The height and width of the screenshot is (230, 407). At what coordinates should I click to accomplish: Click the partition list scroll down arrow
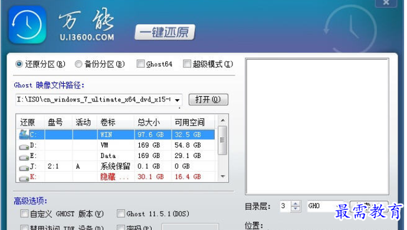[x=222, y=176]
